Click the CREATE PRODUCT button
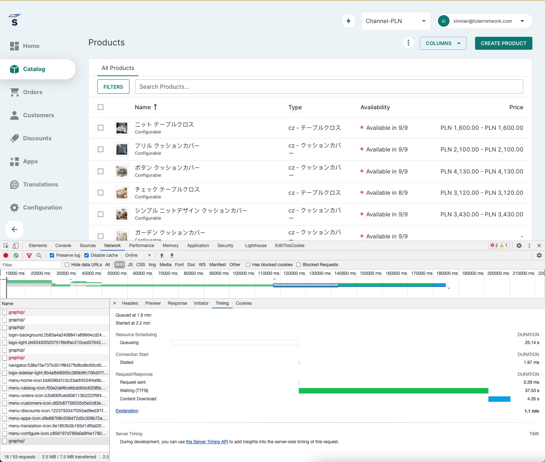The height and width of the screenshot is (462, 545). pos(503,43)
